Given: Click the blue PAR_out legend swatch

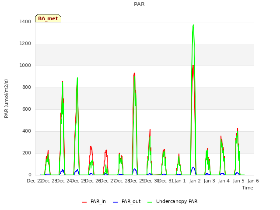Looking at the screenshot, I should pyautogui.click(x=115, y=202).
